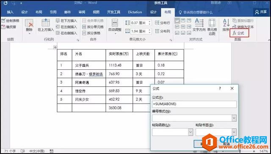Expand the Paste Bookmark (粘贴书签) dropdown
The image size is (271, 154).
tap(234, 132)
